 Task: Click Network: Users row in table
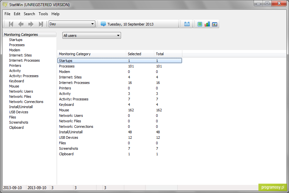point(120,116)
